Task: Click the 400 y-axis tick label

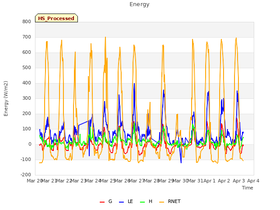Action: [x=27, y=83]
